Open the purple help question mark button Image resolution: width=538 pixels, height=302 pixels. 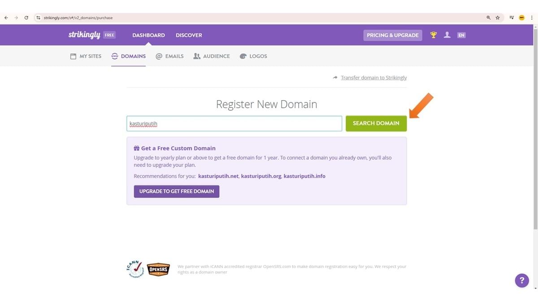[x=522, y=281]
